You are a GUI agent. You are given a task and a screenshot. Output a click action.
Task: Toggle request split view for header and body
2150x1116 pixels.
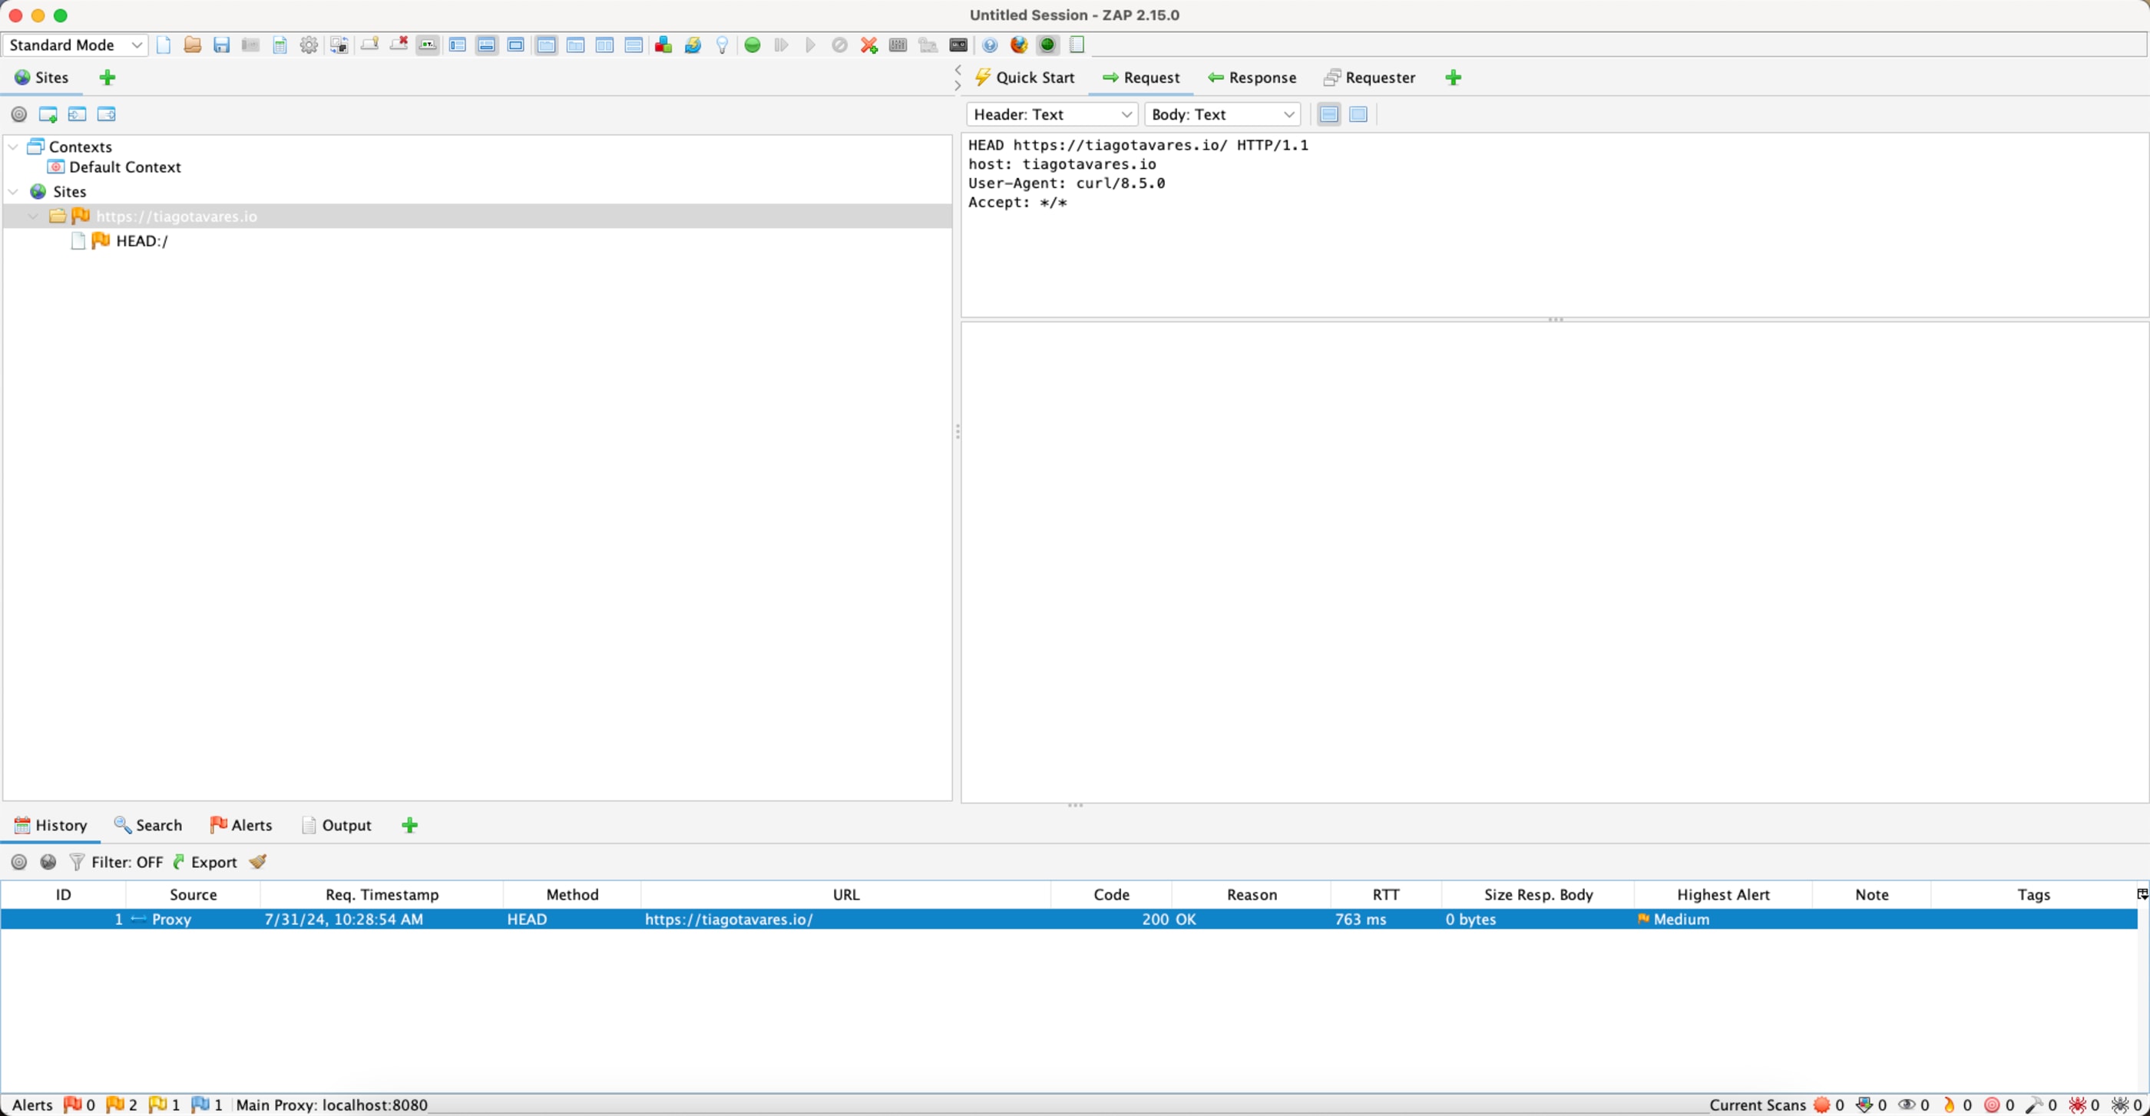coord(1328,114)
